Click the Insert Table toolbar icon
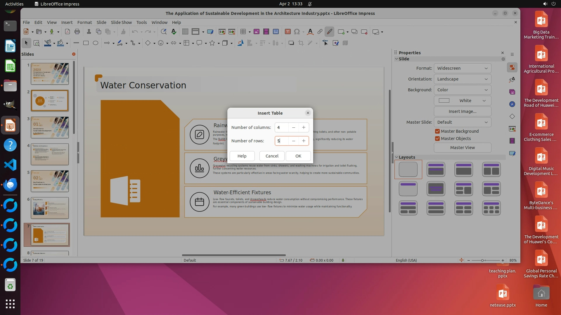Screen dimensions: 561x315 243,32
